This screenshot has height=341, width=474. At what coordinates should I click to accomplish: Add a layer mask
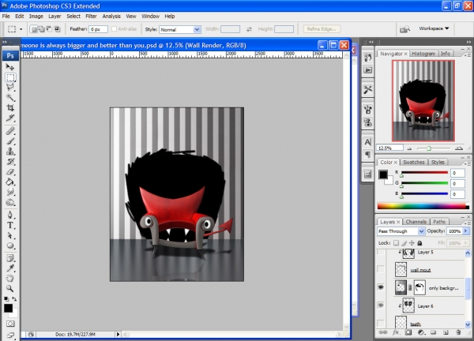[x=408, y=332]
